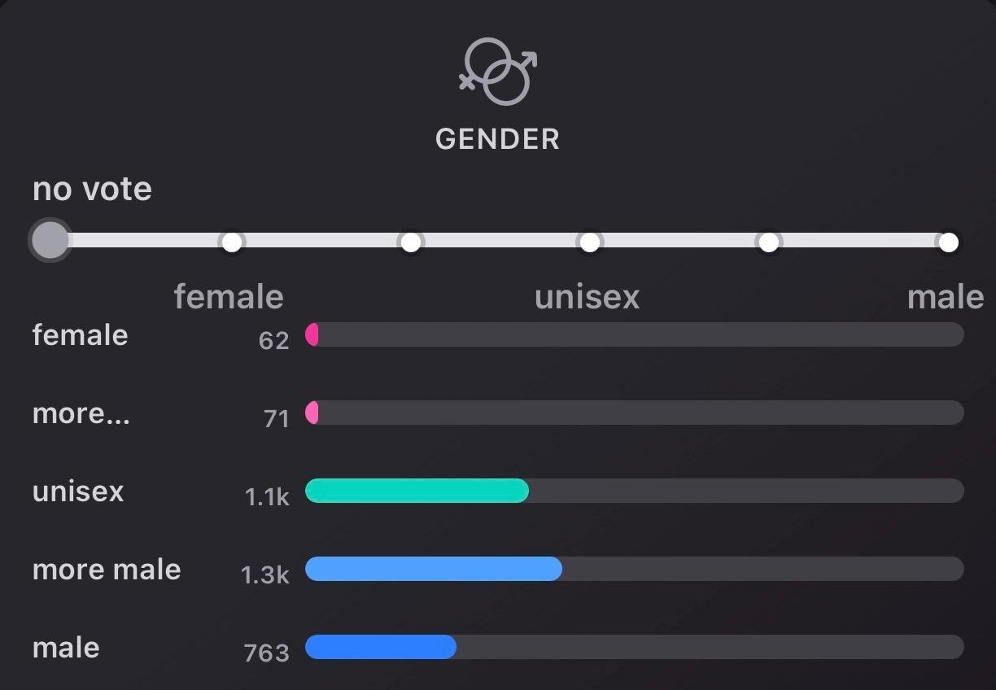
Task: Choose the 'more male' slider stop
Action: pyautogui.click(x=769, y=242)
